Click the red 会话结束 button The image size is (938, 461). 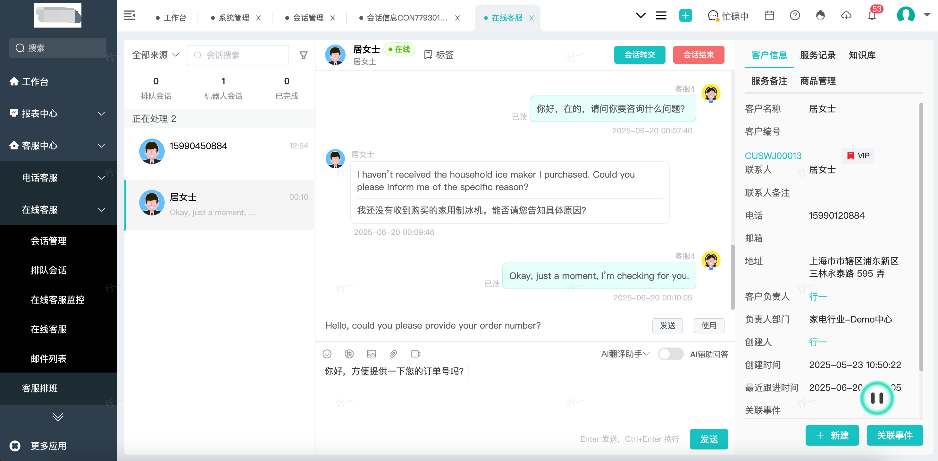click(699, 54)
